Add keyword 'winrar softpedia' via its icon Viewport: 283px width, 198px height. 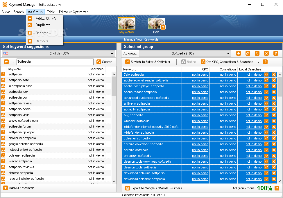point(3,161)
